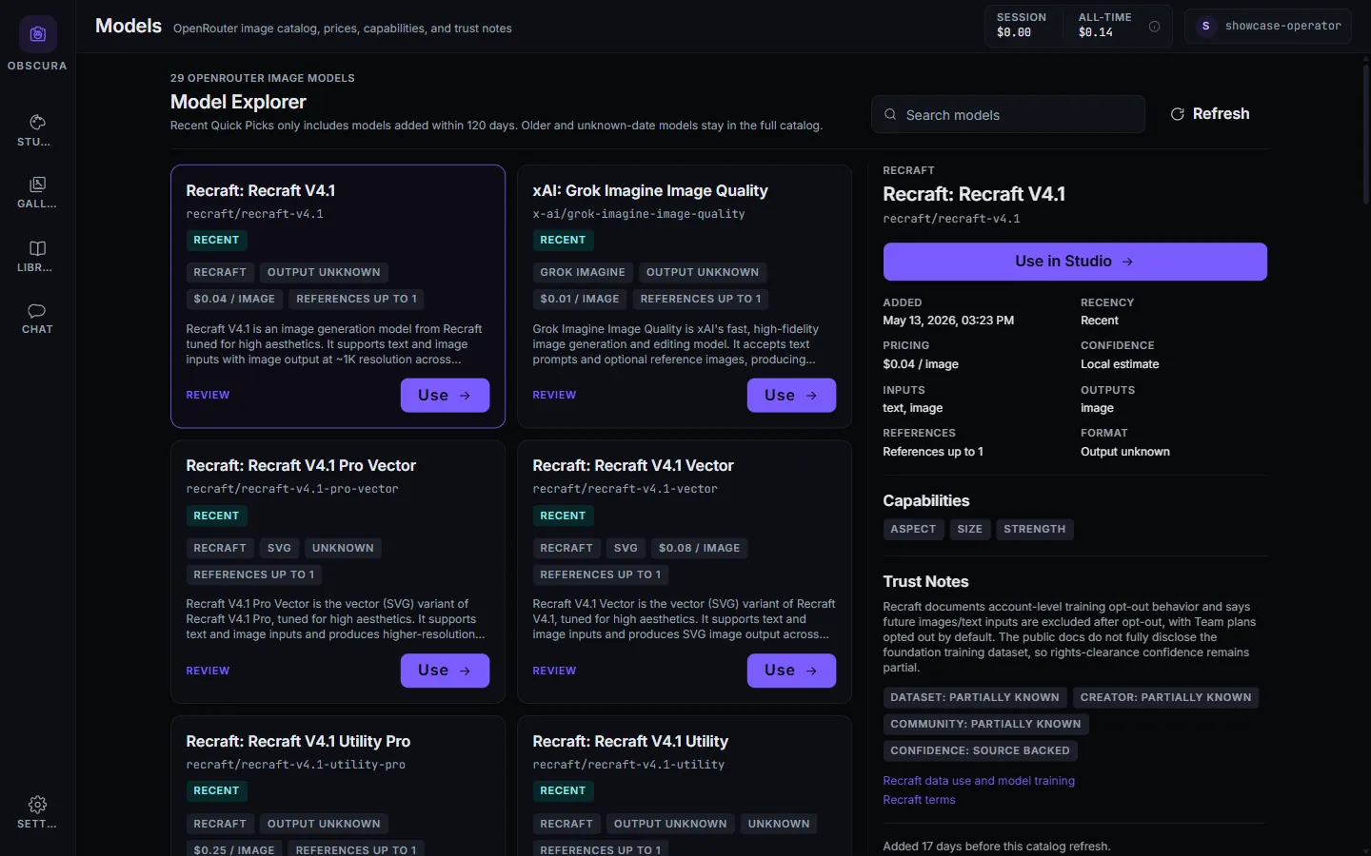Click the spend info icon next to All-Time
This screenshot has width=1371, height=856.
(x=1154, y=27)
